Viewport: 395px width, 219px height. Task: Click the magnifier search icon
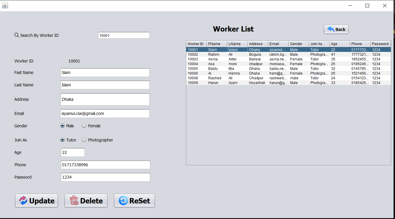point(16,35)
